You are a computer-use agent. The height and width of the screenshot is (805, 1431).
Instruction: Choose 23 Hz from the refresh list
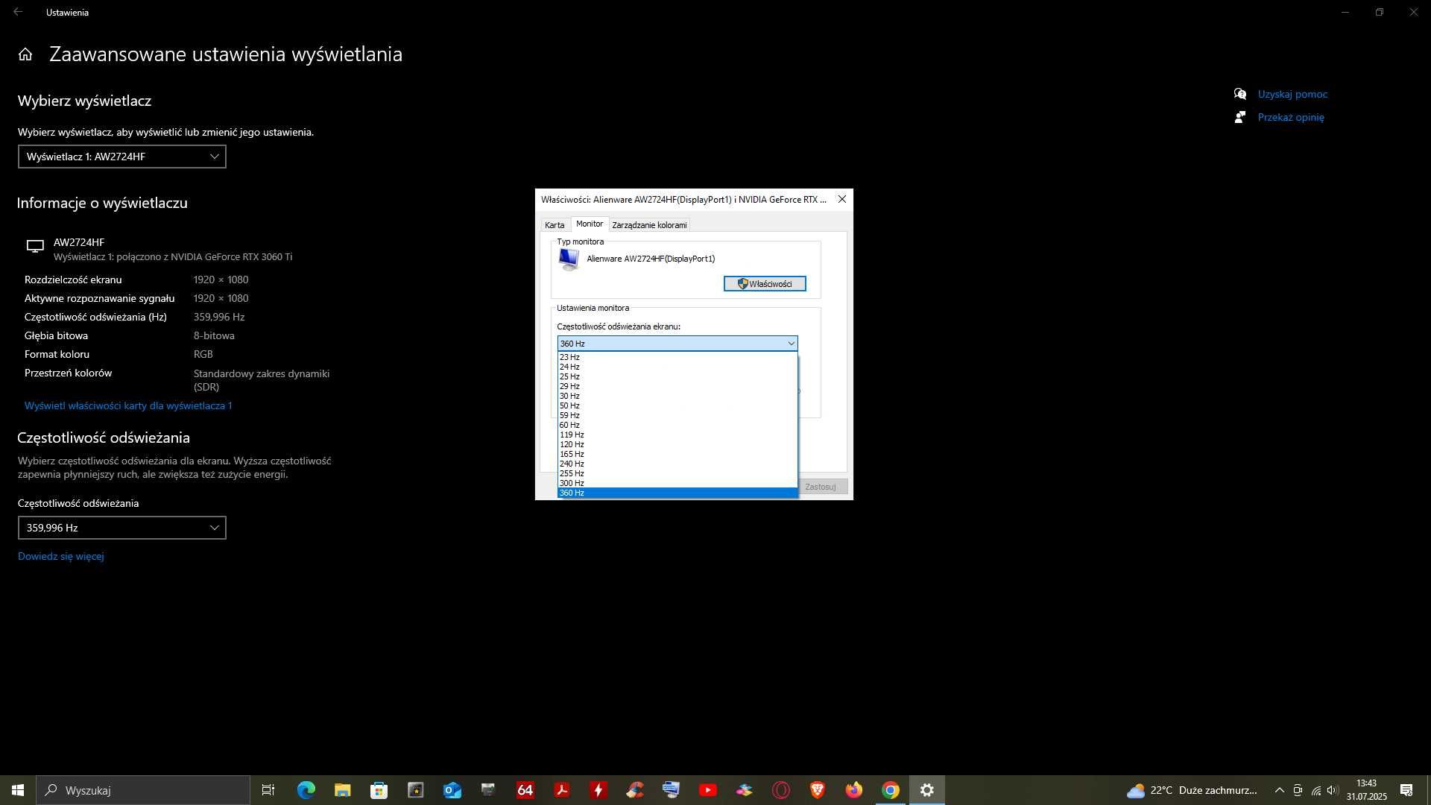tap(677, 357)
